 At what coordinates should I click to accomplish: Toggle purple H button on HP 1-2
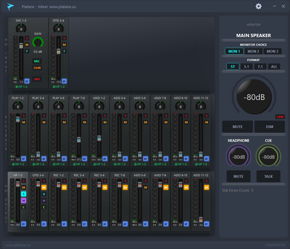pos(24,201)
